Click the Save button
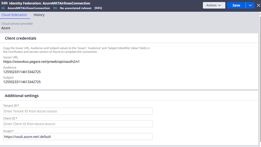This screenshot has width=261, height=147. pyautogui.click(x=236, y=5)
